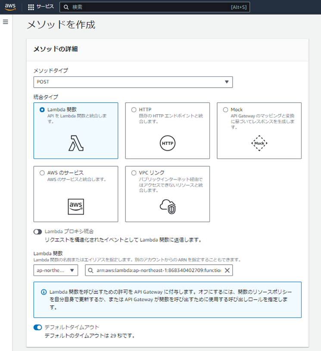Click the AWS logo in the header

click(10, 7)
